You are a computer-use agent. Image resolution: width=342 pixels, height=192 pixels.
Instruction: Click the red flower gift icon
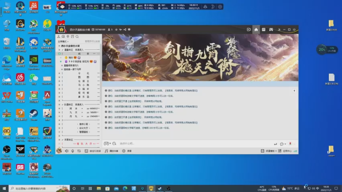[x=290, y=144]
